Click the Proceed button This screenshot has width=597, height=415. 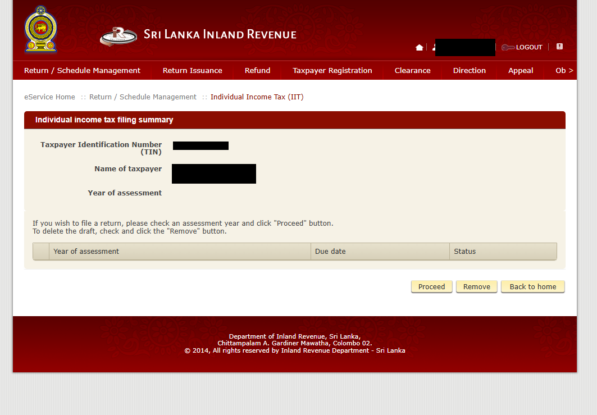pos(431,287)
